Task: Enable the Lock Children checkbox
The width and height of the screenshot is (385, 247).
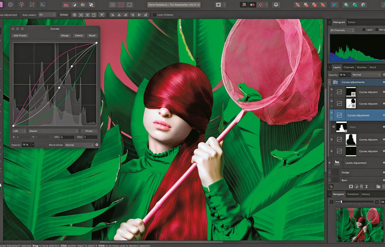Action: [x=155, y=15]
